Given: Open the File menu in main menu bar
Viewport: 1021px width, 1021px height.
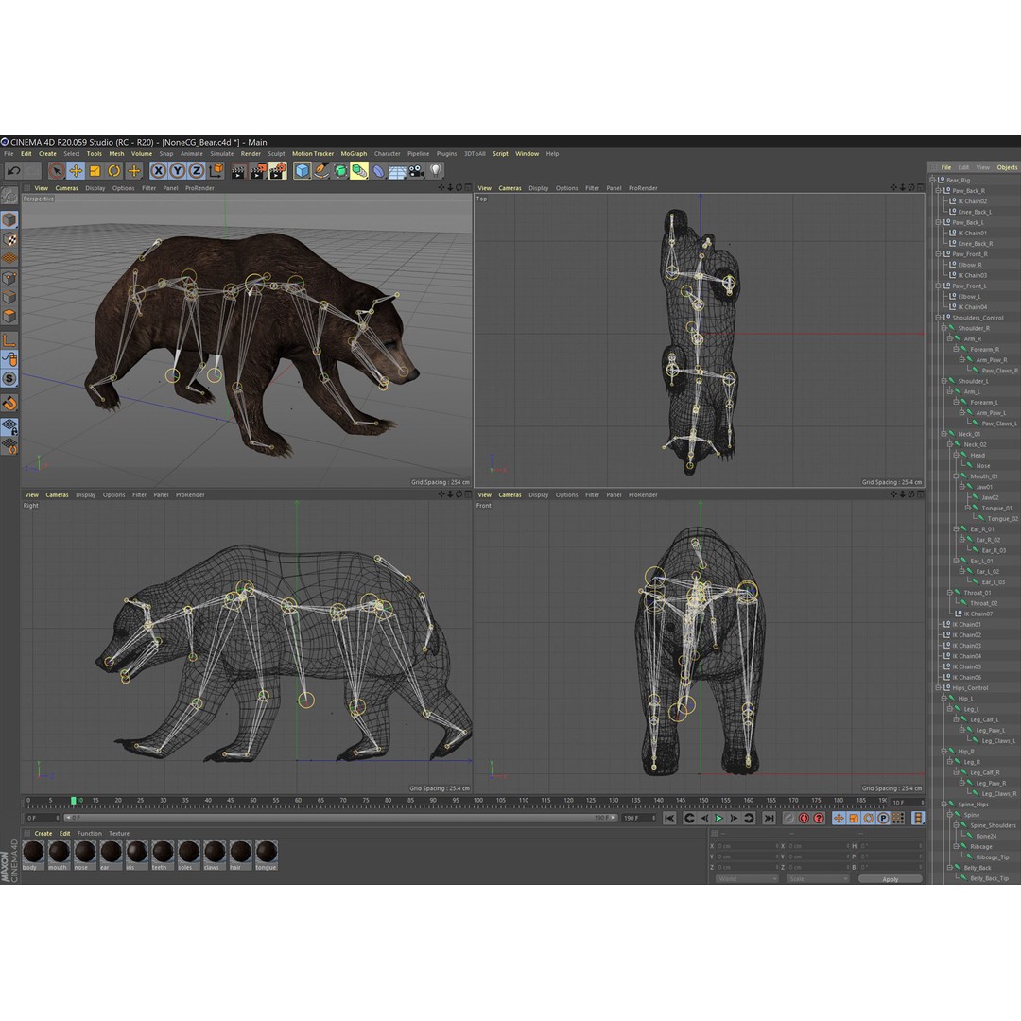Looking at the screenshot, I should pos(9,154).
